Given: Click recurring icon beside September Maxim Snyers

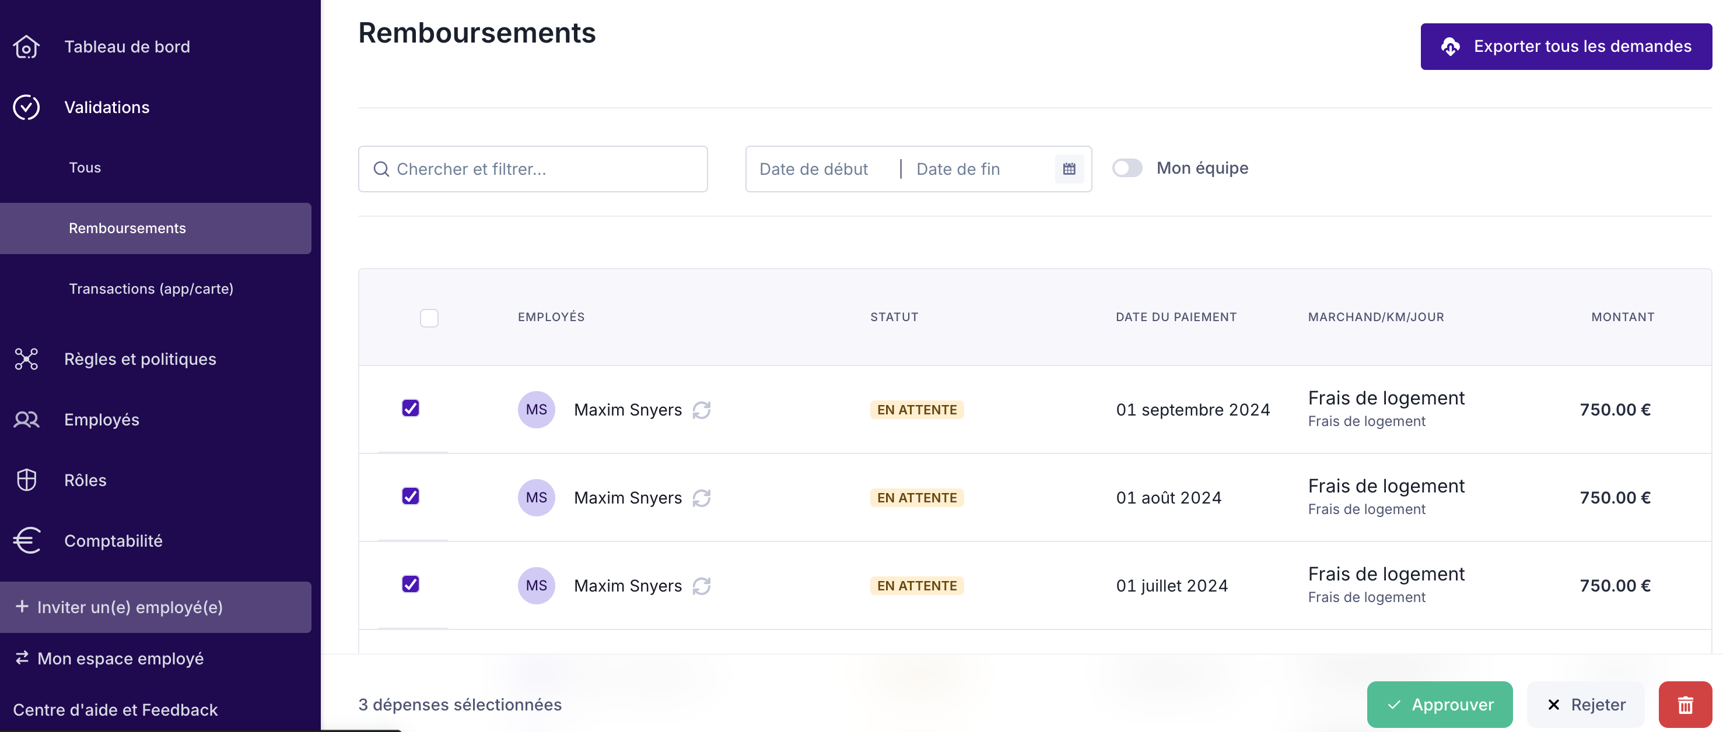Looking at the screenshot, I should (701, 410).
